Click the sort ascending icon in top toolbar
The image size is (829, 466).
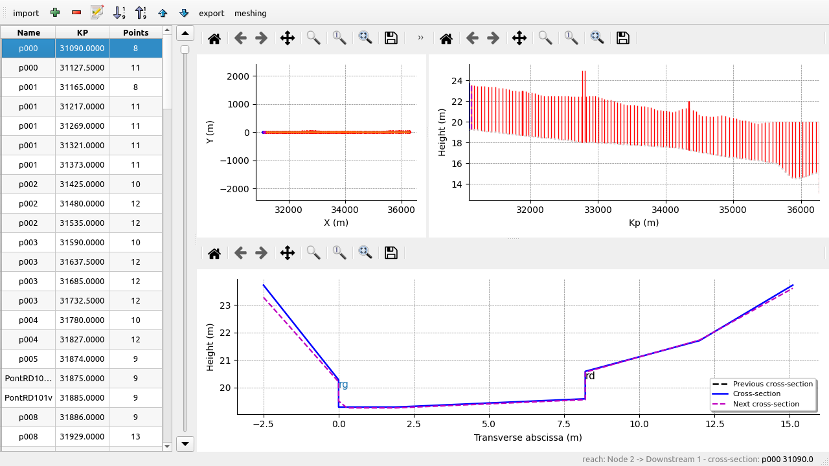click(x=119, y=13)
